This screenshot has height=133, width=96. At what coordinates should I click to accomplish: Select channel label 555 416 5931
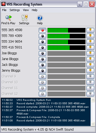[x=12, y=47]
